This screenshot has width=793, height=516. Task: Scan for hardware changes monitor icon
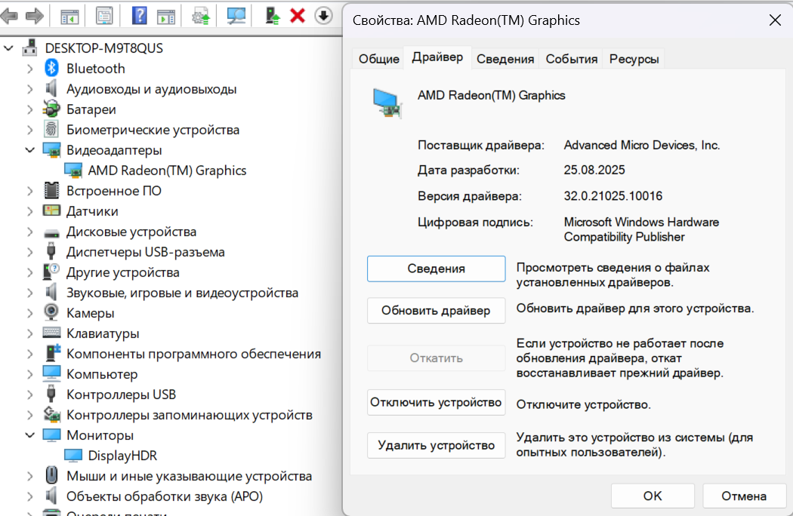[x=236, y=16]
